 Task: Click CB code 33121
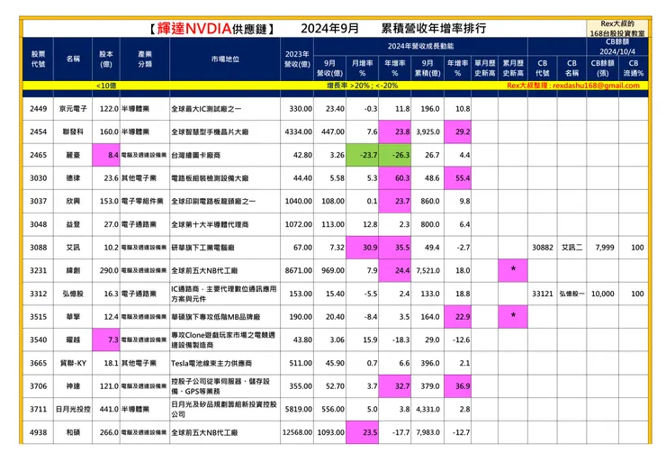[x=543, y=294]
